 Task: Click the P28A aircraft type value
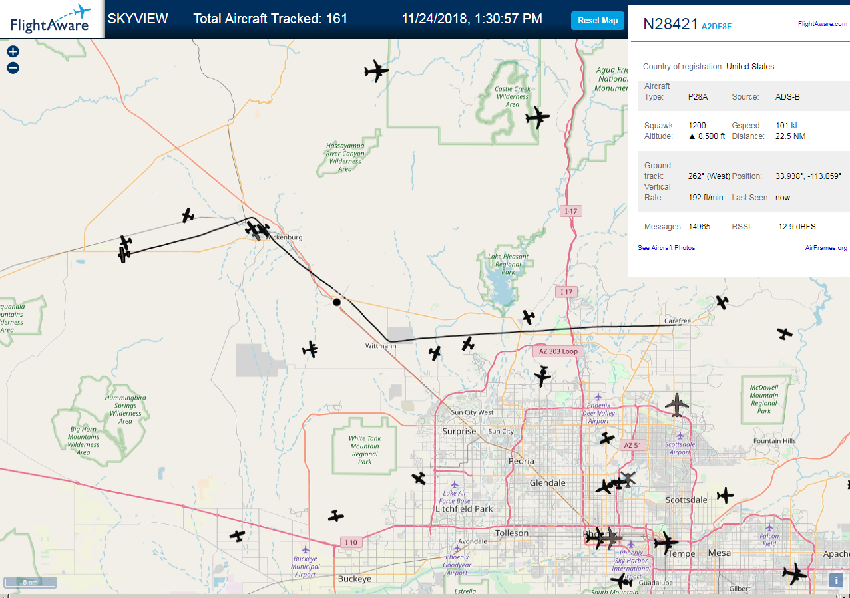(x=698, y=97)
